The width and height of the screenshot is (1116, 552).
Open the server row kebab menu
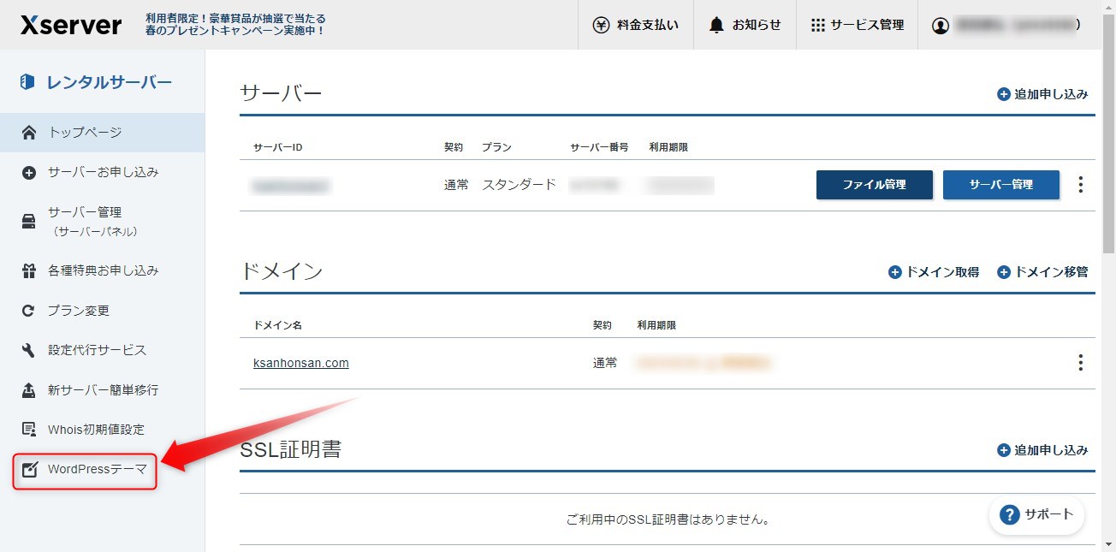coord(1080,185)
